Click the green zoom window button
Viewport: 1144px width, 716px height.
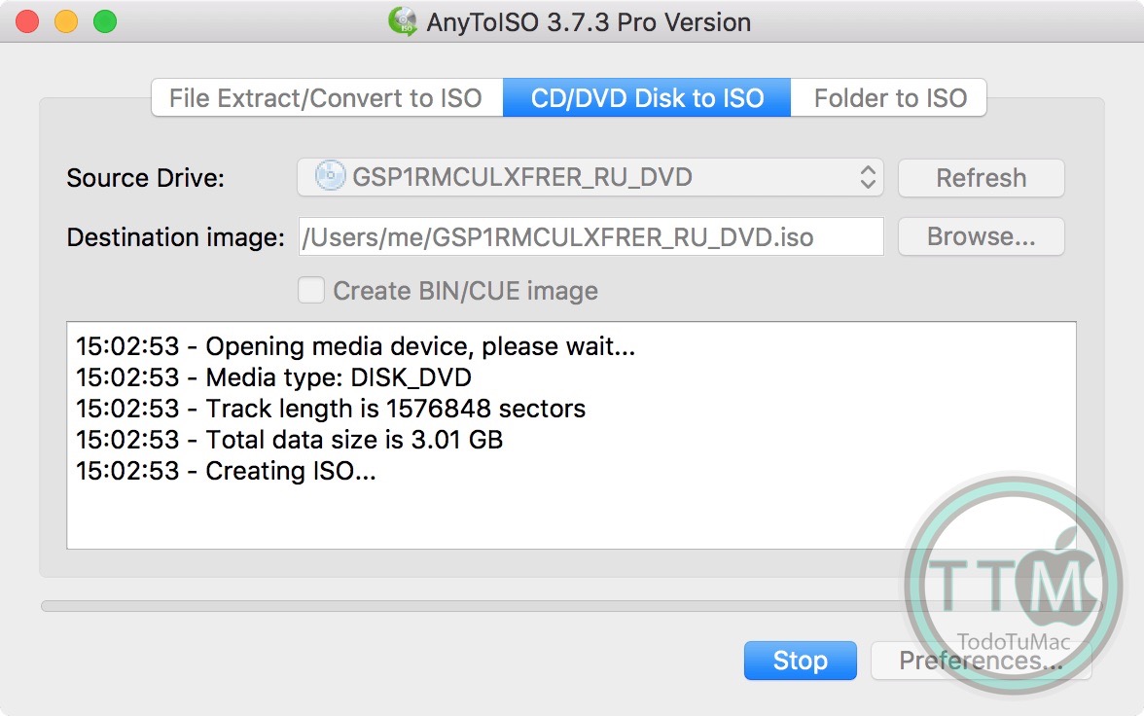coord(104,21)
